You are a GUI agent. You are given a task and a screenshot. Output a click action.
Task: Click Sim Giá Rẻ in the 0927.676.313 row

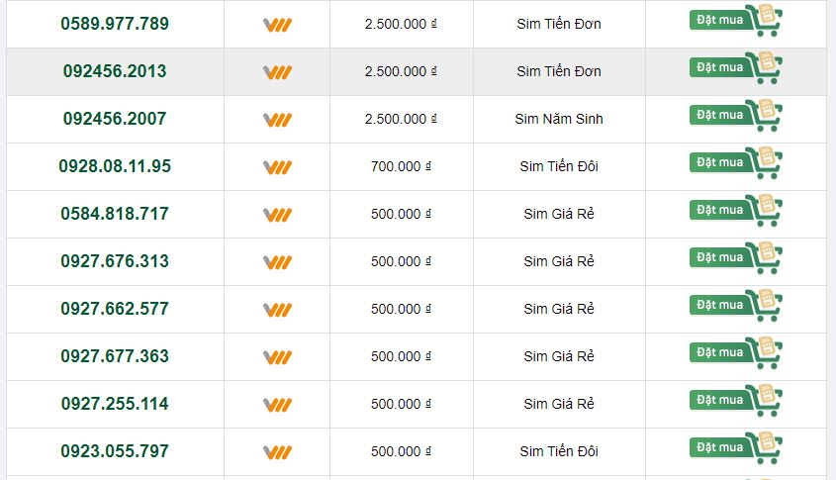coord(559,261)
